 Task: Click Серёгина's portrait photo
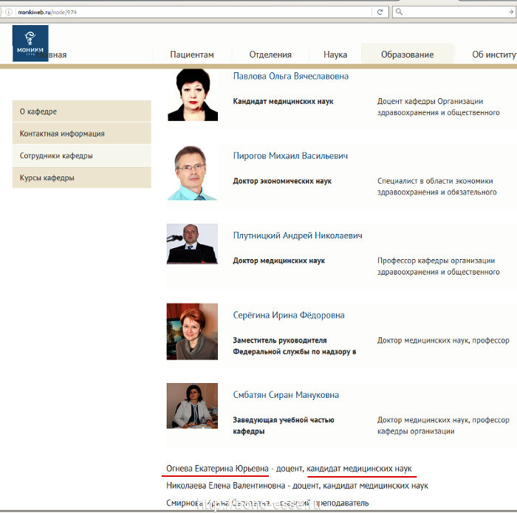pyautogui.click(x=192, y=331)
